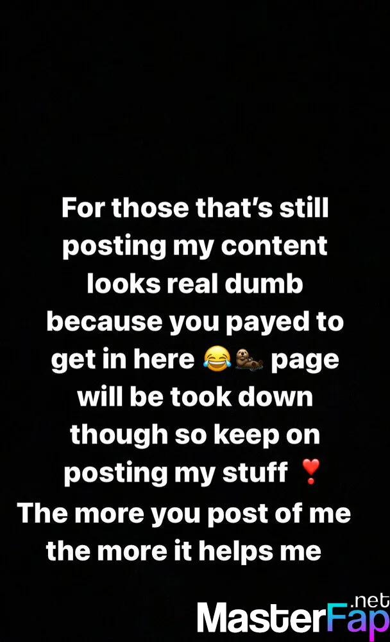Click the white 'Master' word in watermark
The width and height of the screenshot is (390, 642).
262,618
